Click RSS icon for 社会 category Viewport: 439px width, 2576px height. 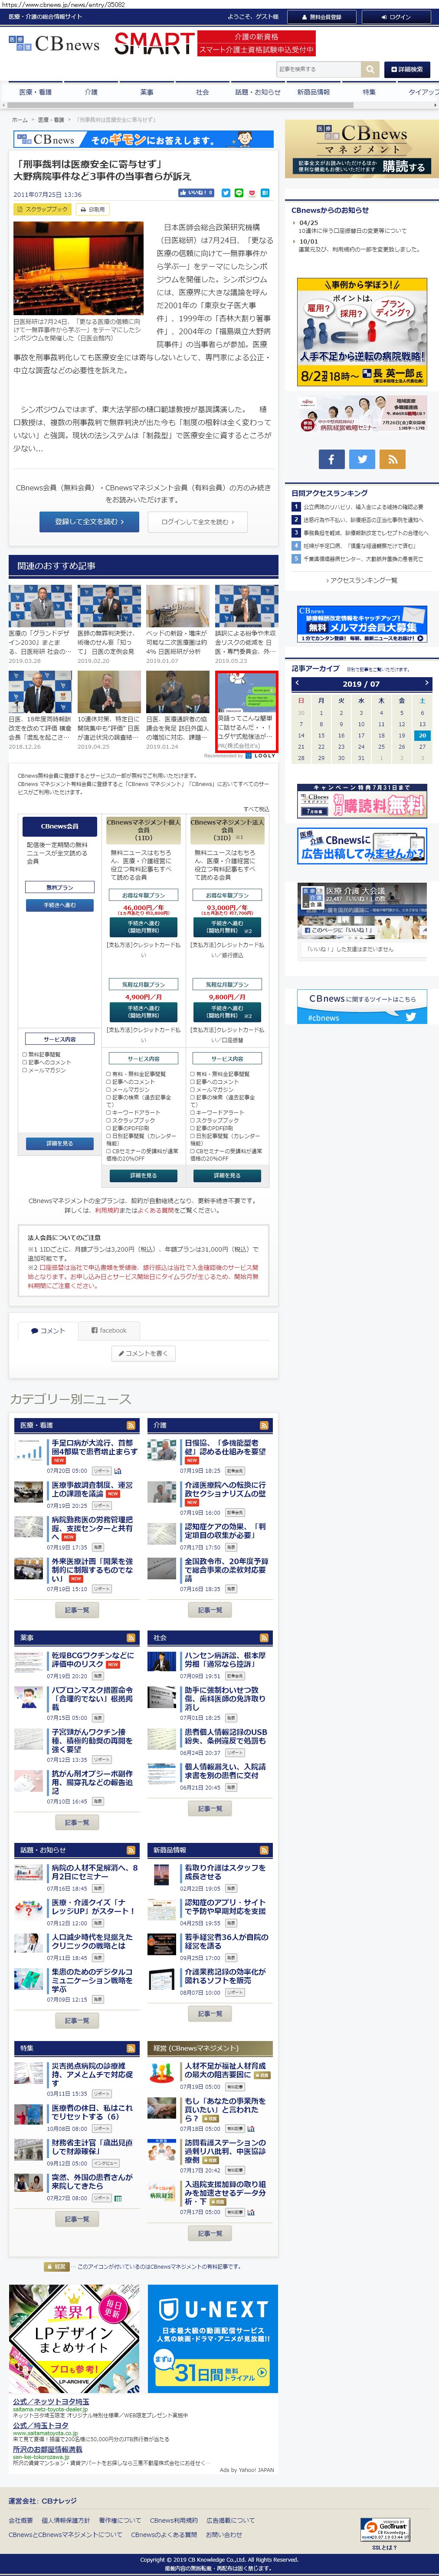(x=264, y=1637)
